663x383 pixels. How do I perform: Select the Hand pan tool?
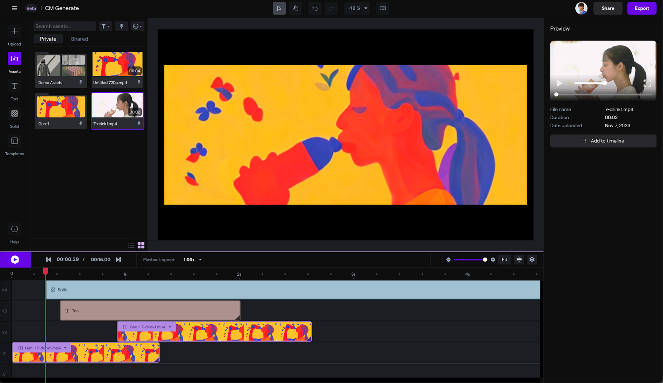tap(296, 8)
